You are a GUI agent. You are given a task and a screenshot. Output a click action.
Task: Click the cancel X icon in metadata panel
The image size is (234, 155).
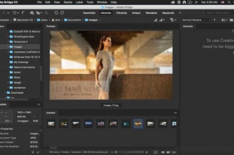point(33,152)
